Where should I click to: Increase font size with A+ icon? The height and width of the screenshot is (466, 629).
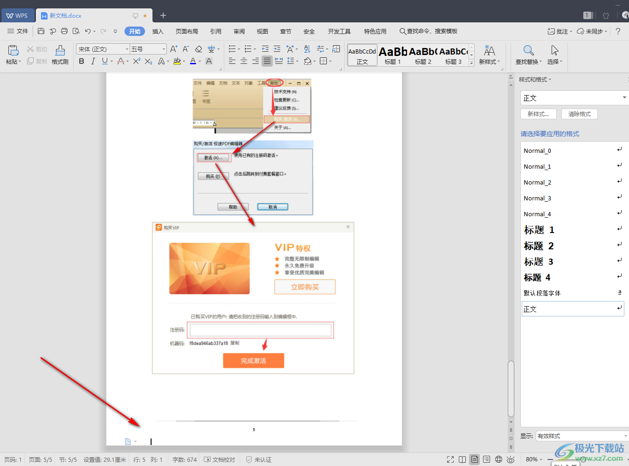(174, 49)
